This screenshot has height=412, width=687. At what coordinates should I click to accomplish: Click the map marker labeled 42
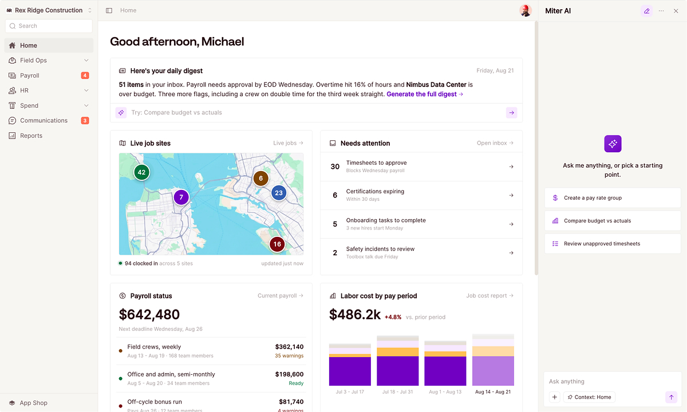[141, 172]
